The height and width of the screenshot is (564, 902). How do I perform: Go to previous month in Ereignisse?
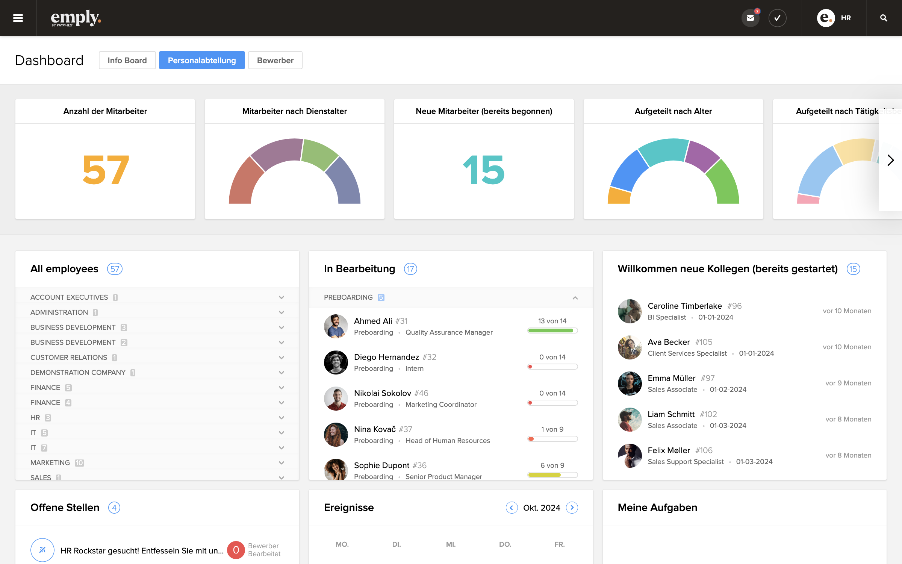(x=512, y=508)
